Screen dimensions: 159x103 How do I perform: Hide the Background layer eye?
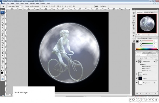pyautogui.click(x=137, y=83)
